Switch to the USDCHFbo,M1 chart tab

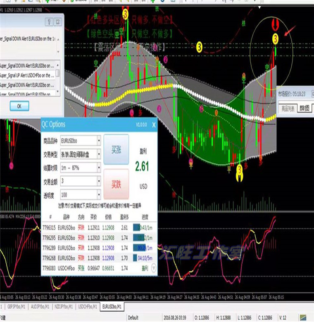[88, 306]
